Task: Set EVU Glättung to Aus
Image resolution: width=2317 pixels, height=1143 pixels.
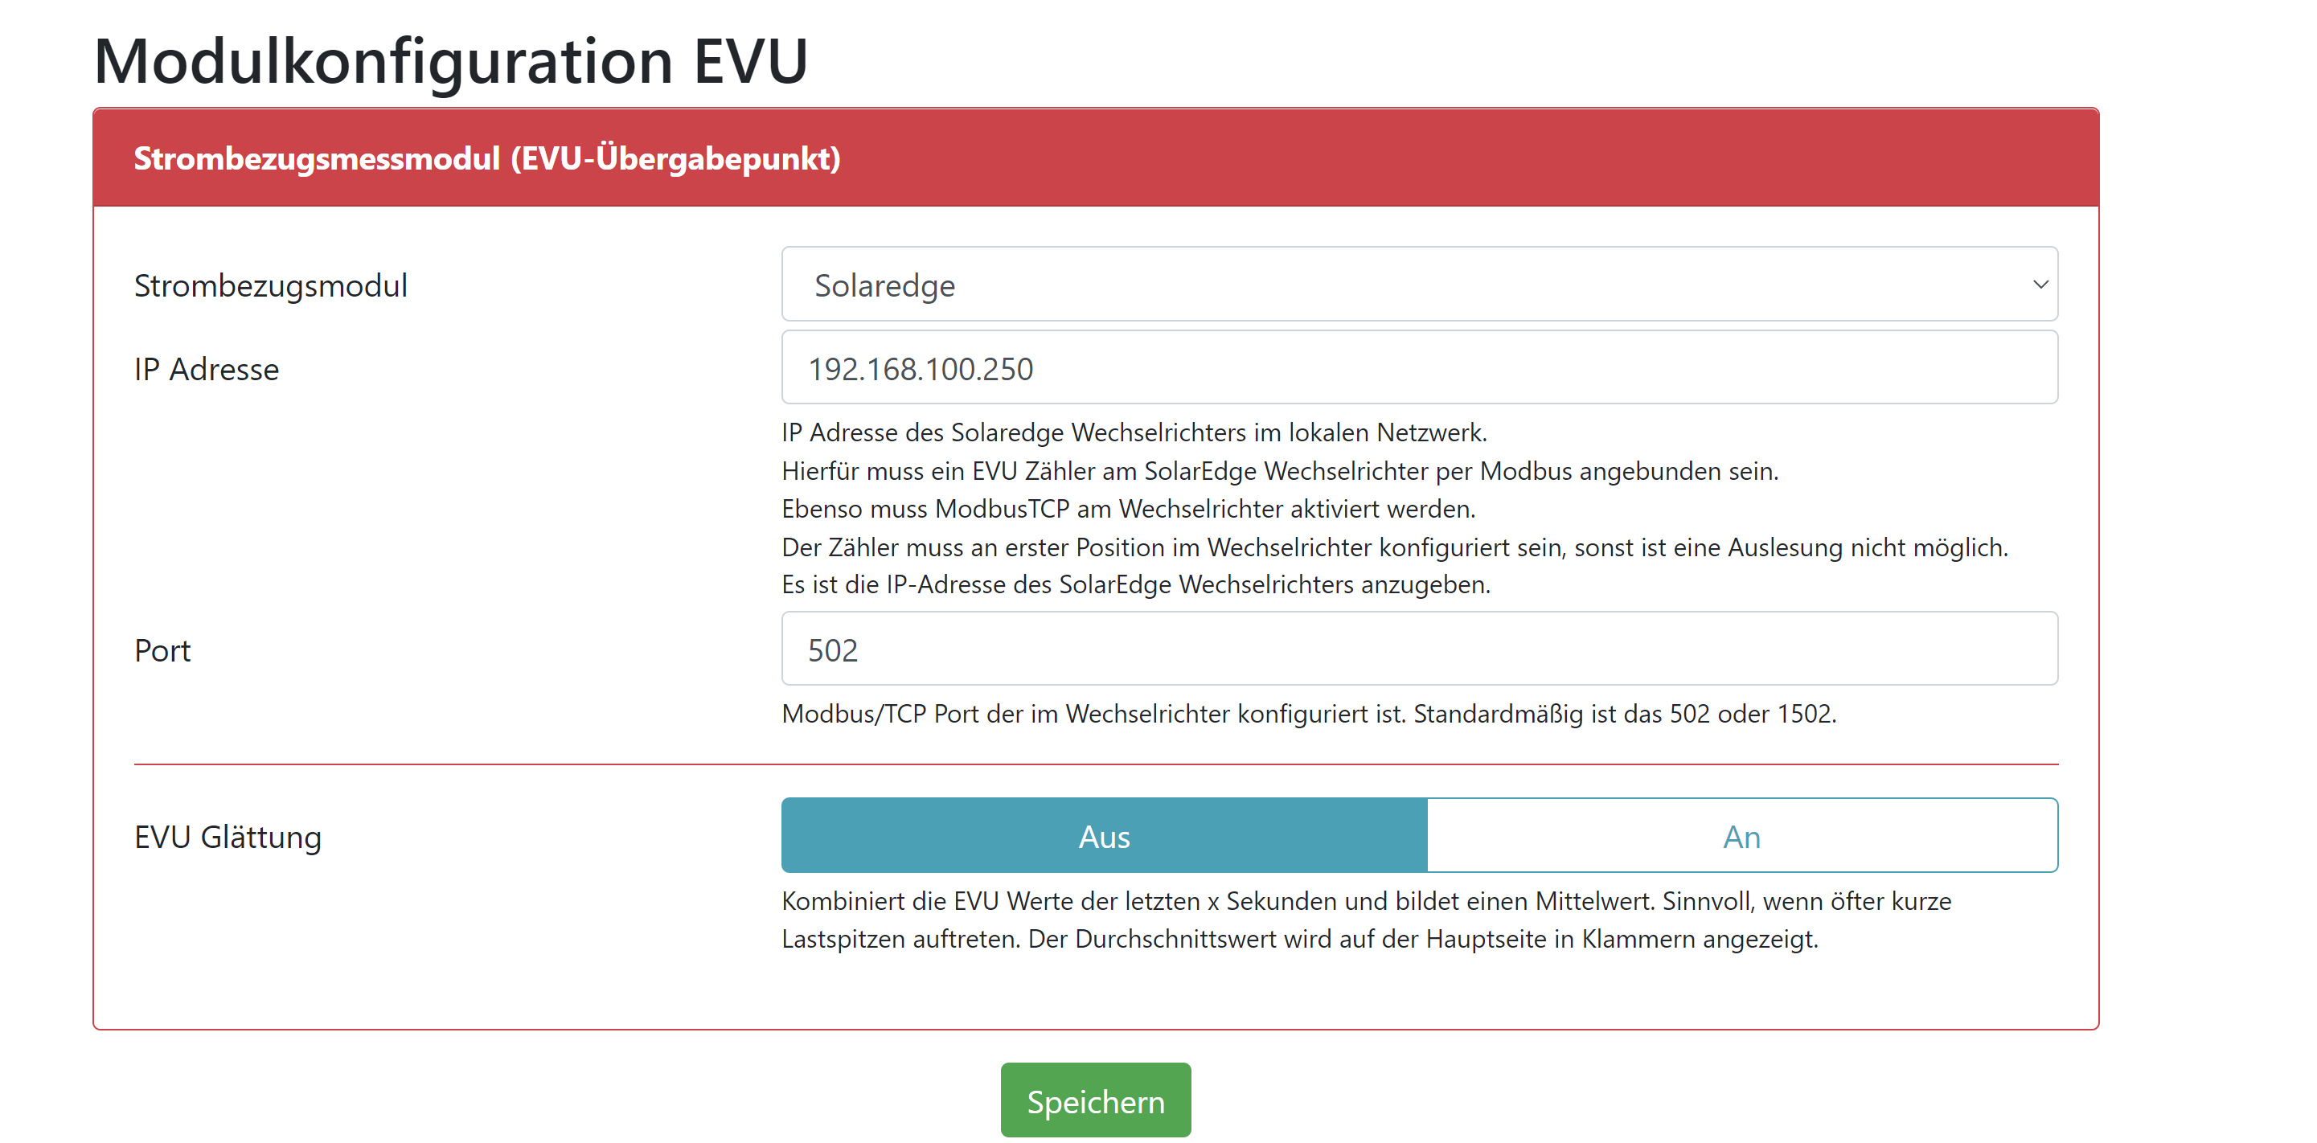Action: click(x=1104, y=835)
